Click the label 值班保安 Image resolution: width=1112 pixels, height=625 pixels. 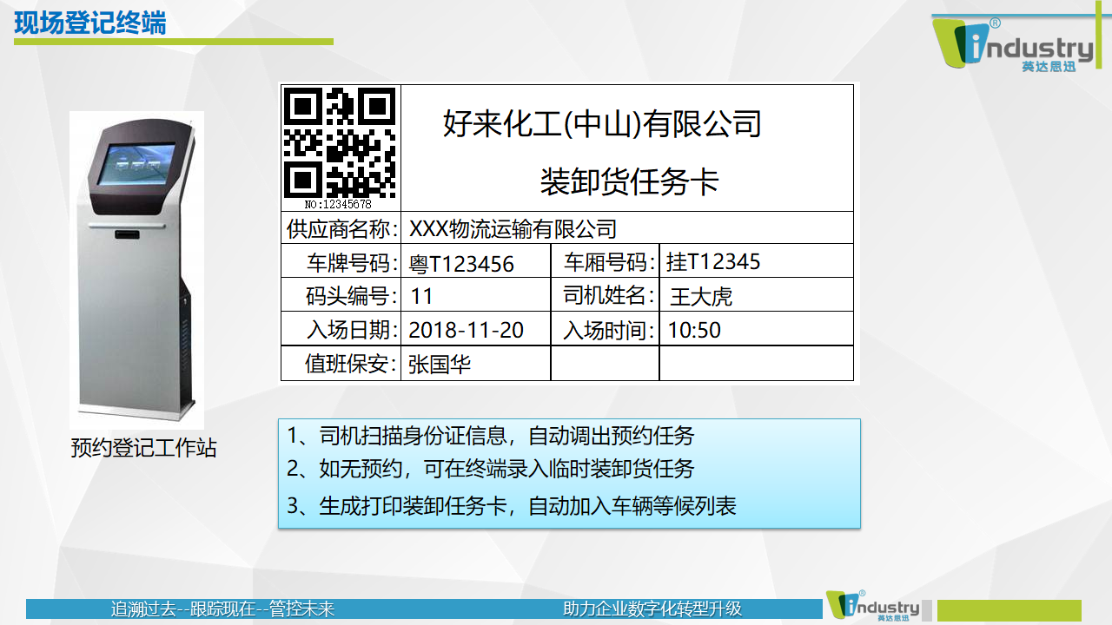352,364
